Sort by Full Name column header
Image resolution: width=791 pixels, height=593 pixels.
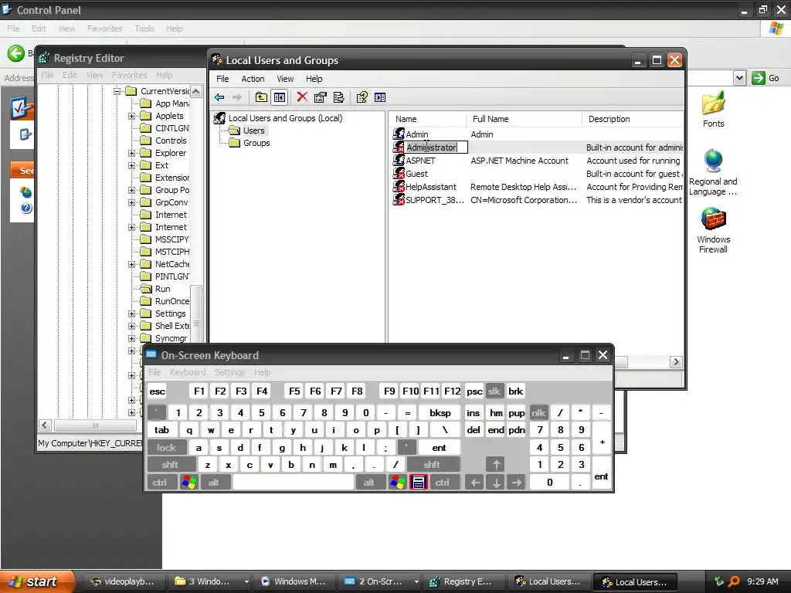(524, 119)
